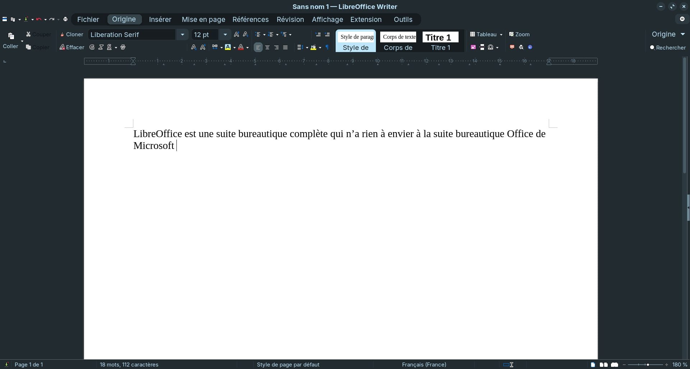Image resolution: width=690 pixels, height=369 pixels.
Task: Toggle centered text alignment
Action: tap(267, 47)
